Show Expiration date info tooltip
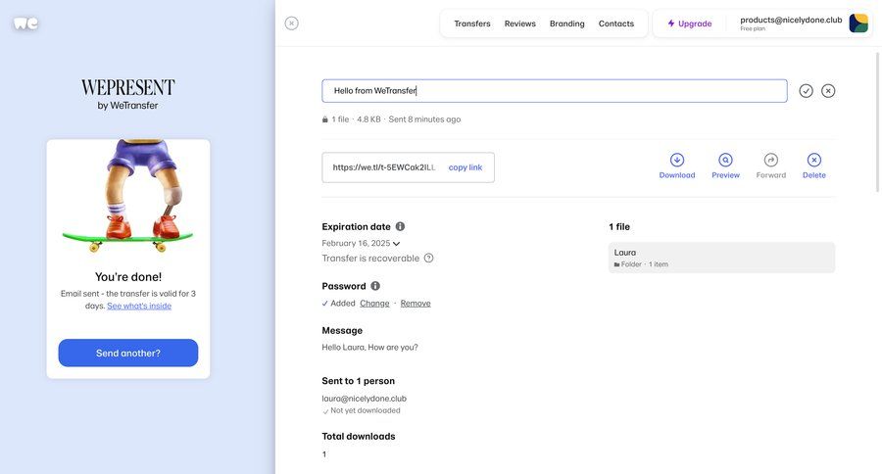 400,226
